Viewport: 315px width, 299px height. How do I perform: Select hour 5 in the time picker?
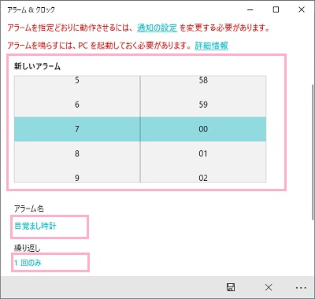tap(77, 80)
